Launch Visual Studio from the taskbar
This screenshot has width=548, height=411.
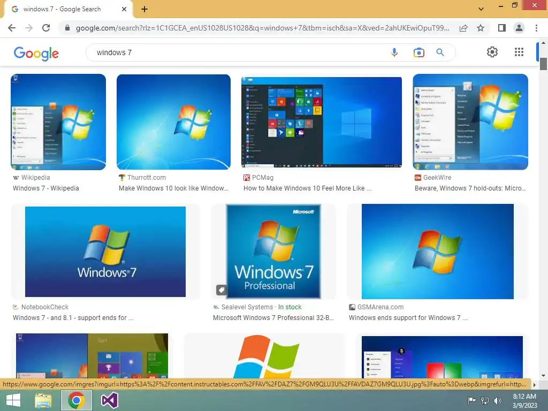110,400
